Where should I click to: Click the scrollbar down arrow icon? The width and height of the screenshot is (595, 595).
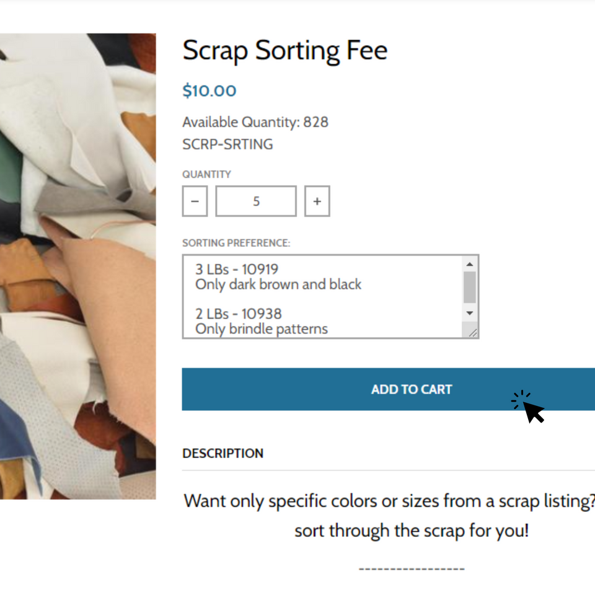coord(470,314)
